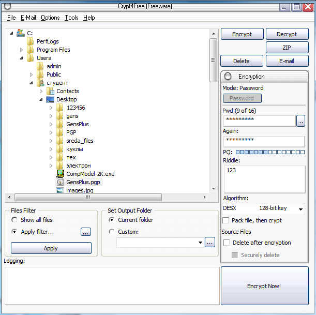The height and width of the screenshot is (315, 316).
Task: Click the тех folder icon
Action: (x=60, y=157)
